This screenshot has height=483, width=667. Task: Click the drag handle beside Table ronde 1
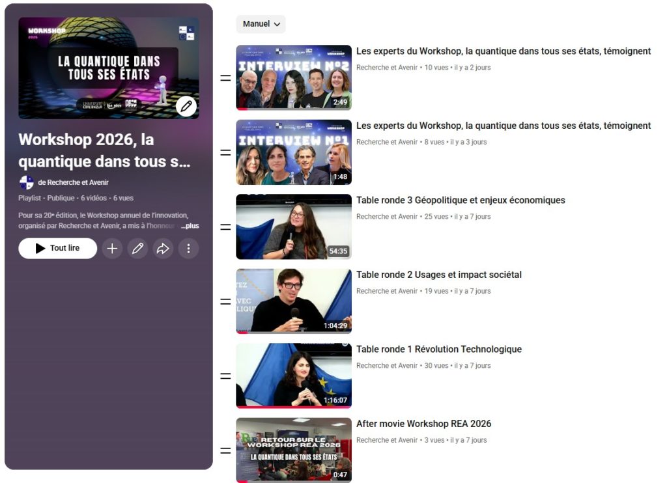(x=225, y=376)
